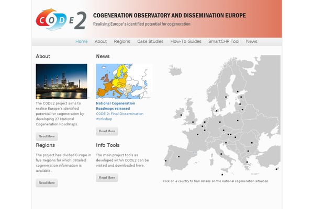
Task: Select the Malta marker on the map
Action: [222, 175]
